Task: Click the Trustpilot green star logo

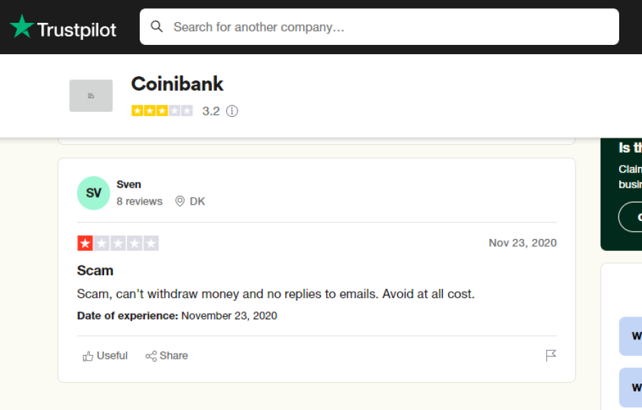Action: (x=21, y=26)
